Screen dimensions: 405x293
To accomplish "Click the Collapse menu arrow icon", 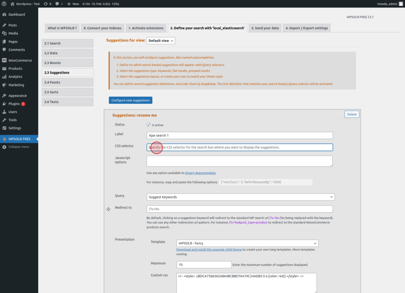I will click(x=4, y=147).
